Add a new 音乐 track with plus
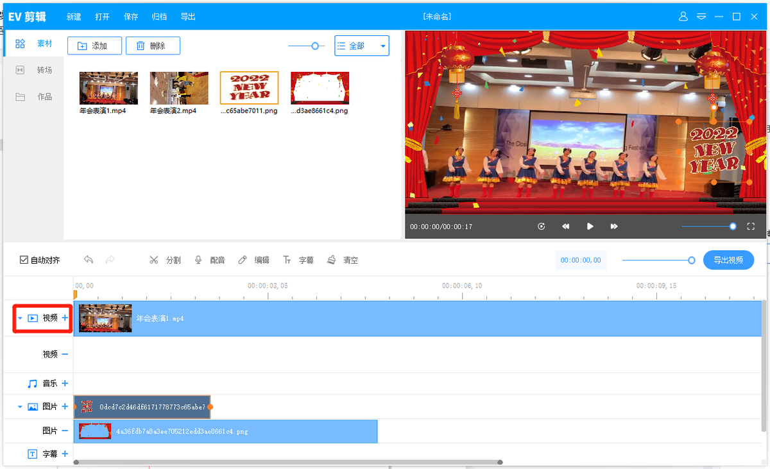Image resolution: width=770 pixels, height=469 pixels. click(65, 383)
